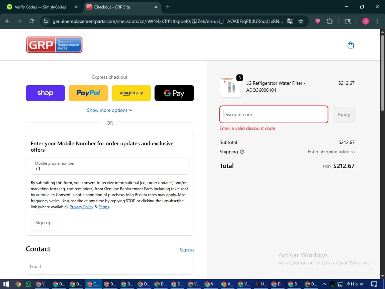Image resolution: width=385 pixels, height=289 pixels.
Task: Open the Terms link
Action: 104,207
